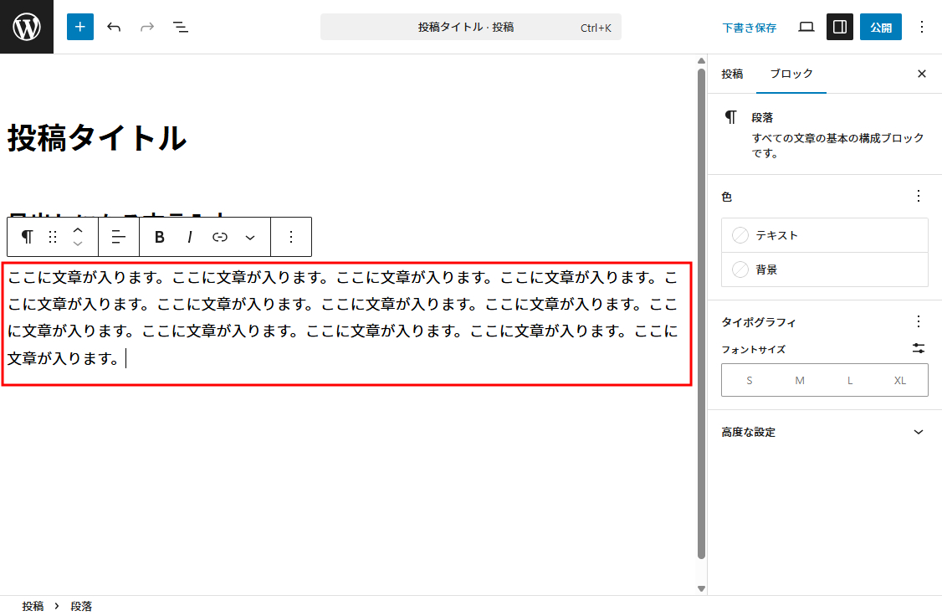The image size is (942, 616).
Task: Insert a link from toolbar
Action: 220,237
